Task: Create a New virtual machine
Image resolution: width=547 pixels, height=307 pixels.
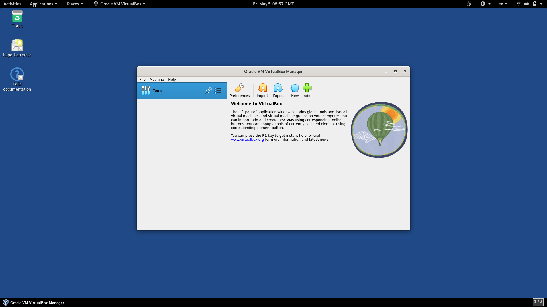Action: point(295,90)
